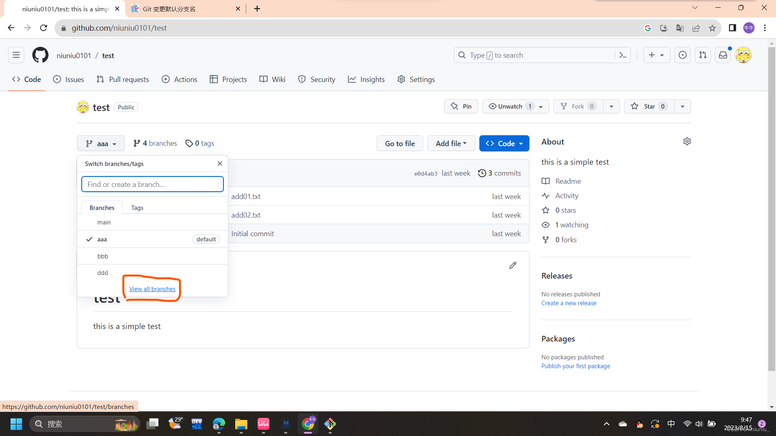
Task: Open the Wiki tab
Action: [272, 80]
